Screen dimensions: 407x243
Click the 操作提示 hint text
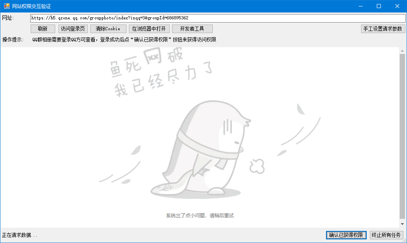click(x=124, y=40)
